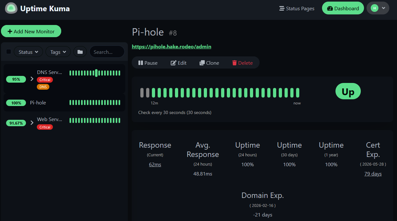The image size is (397, 221).
Task: Expand the Web Server monitor group
Action: click(x=31, y=123)
